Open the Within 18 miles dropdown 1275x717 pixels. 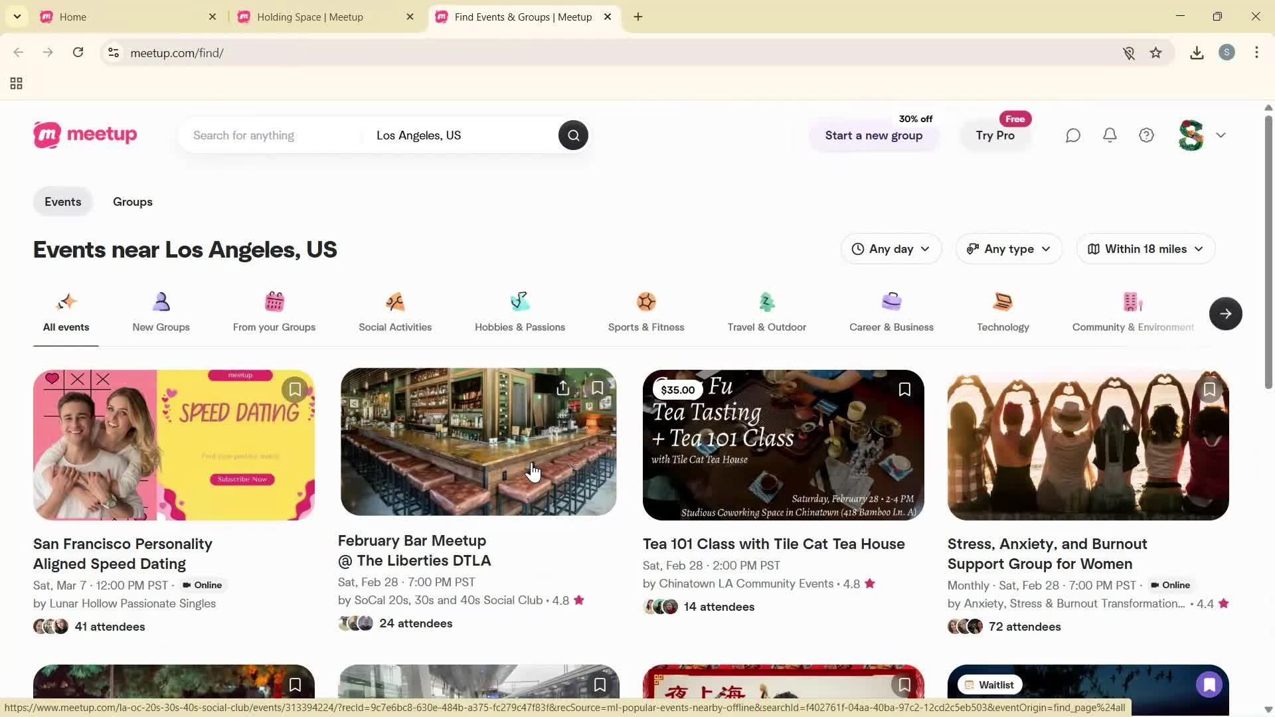[x=1145, y=249]
